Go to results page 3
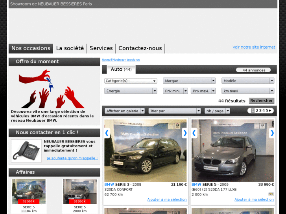The image size is (286, 214). click(260, 111)
